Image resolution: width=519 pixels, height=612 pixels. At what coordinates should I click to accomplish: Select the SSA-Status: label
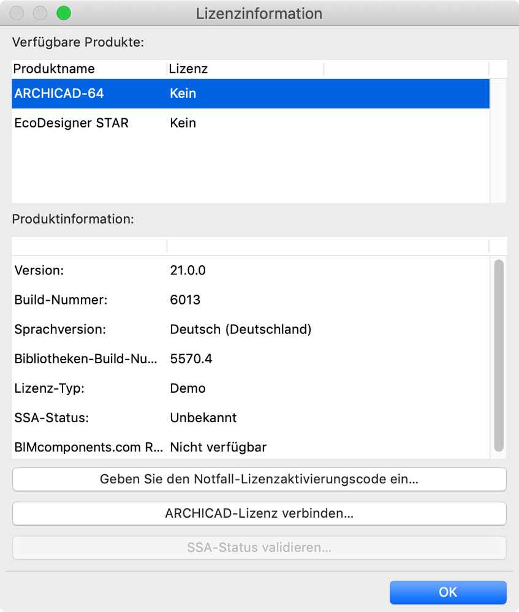point(51,418)
